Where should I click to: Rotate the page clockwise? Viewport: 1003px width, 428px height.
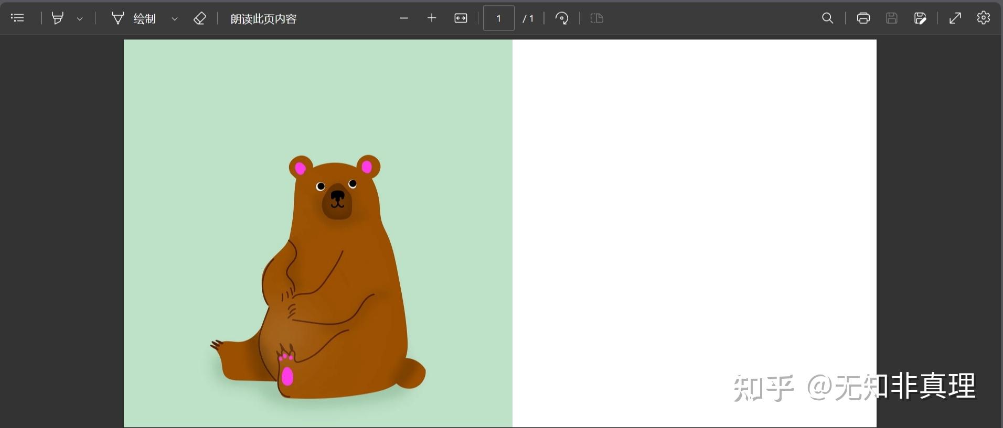point(562,18)
